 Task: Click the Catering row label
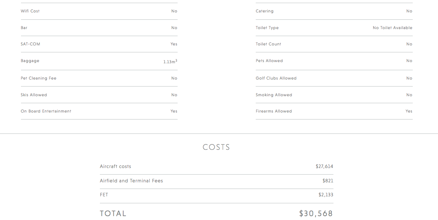click(x=265, y=11)
